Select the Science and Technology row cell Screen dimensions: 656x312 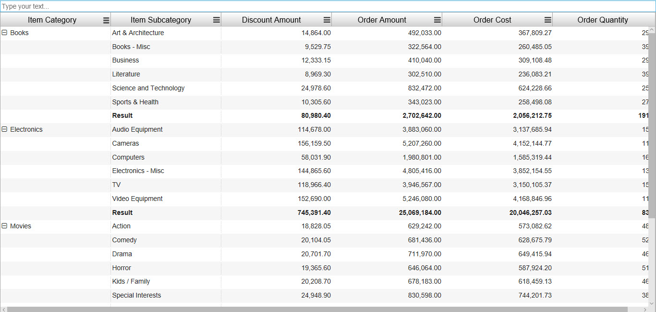[148, 88]
